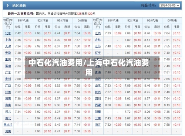Click 9.04 price in the 海南 row
This screenshot has width=185, height=136.
pyautogui.click(x=38, y=105)
